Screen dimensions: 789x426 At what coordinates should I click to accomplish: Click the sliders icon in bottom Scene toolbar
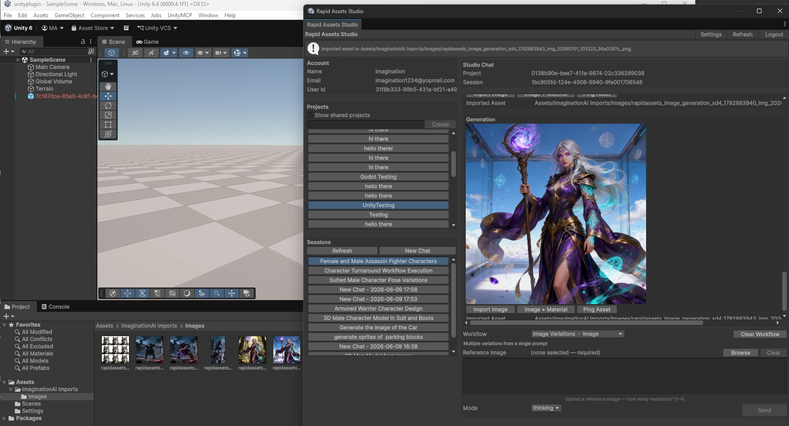[157, 293]
